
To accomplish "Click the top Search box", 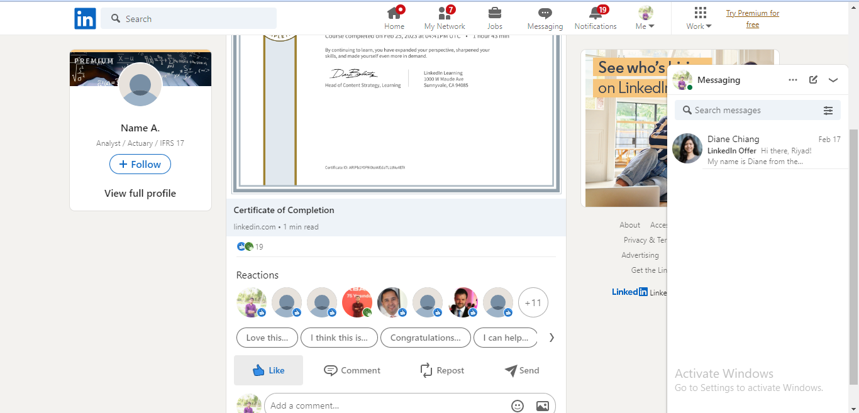I will pyautogui.click(x=189, y=19).
